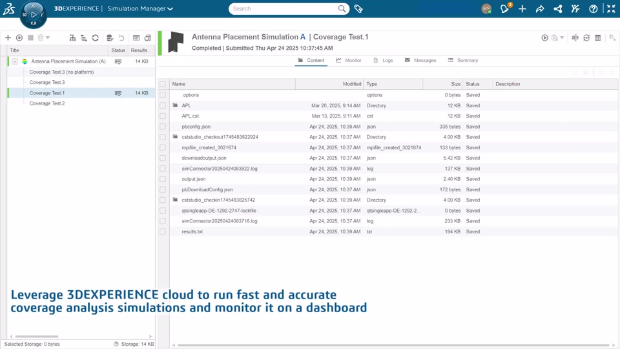Open notifications bell with badge
Viewport: 620px width, 349px height.
tap(505, 8)
